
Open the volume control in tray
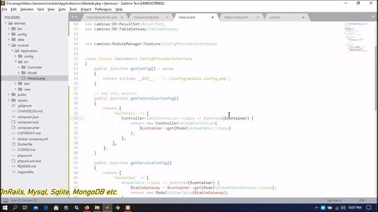click(x=343, y=208)
